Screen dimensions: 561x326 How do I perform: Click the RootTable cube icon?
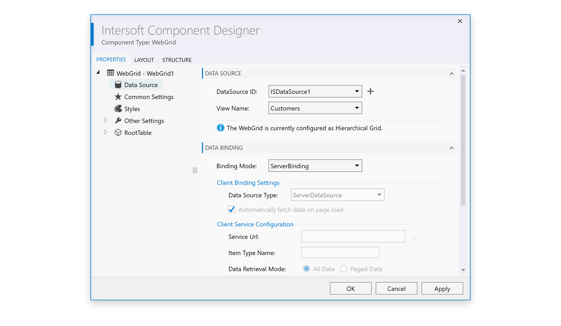[118, 132]
